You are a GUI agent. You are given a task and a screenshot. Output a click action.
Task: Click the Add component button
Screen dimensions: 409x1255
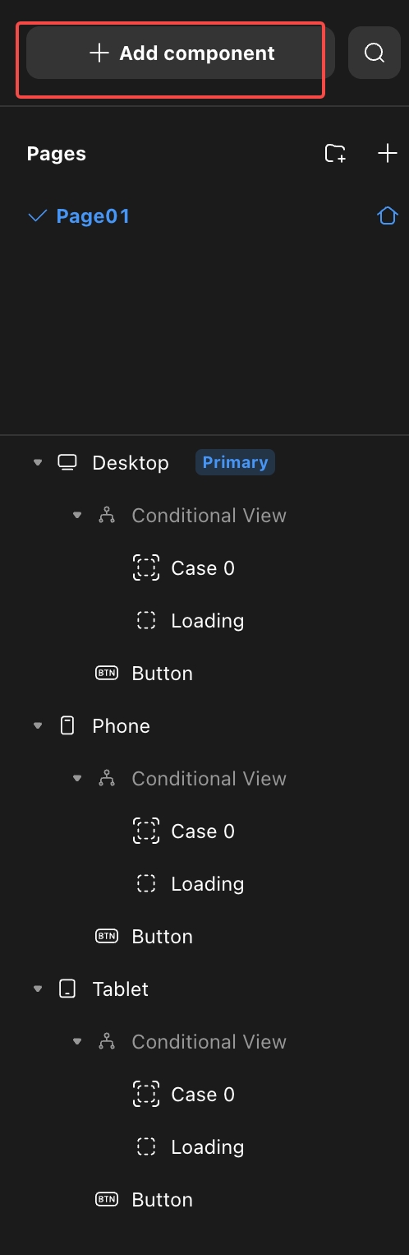(181, 53)
